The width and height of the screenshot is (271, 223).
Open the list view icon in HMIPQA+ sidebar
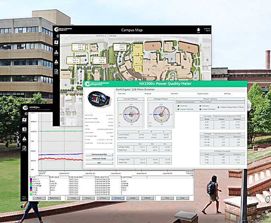coord(24,130)
